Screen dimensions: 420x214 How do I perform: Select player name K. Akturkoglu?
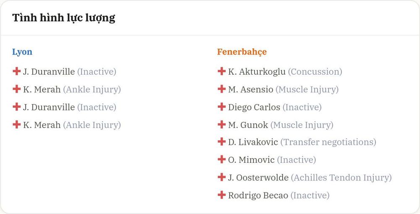257,72
